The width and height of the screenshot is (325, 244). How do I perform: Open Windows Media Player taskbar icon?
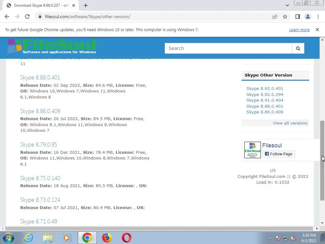coord(67,238)
